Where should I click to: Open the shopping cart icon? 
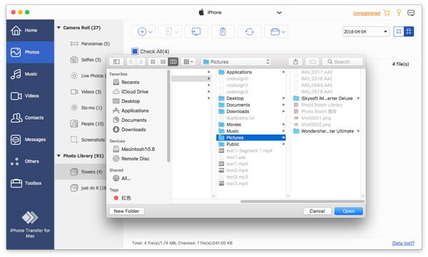tap(387, 13)
